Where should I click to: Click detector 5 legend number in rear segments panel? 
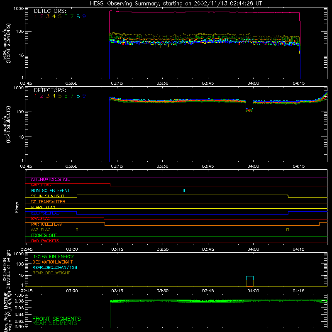(60, 96)
